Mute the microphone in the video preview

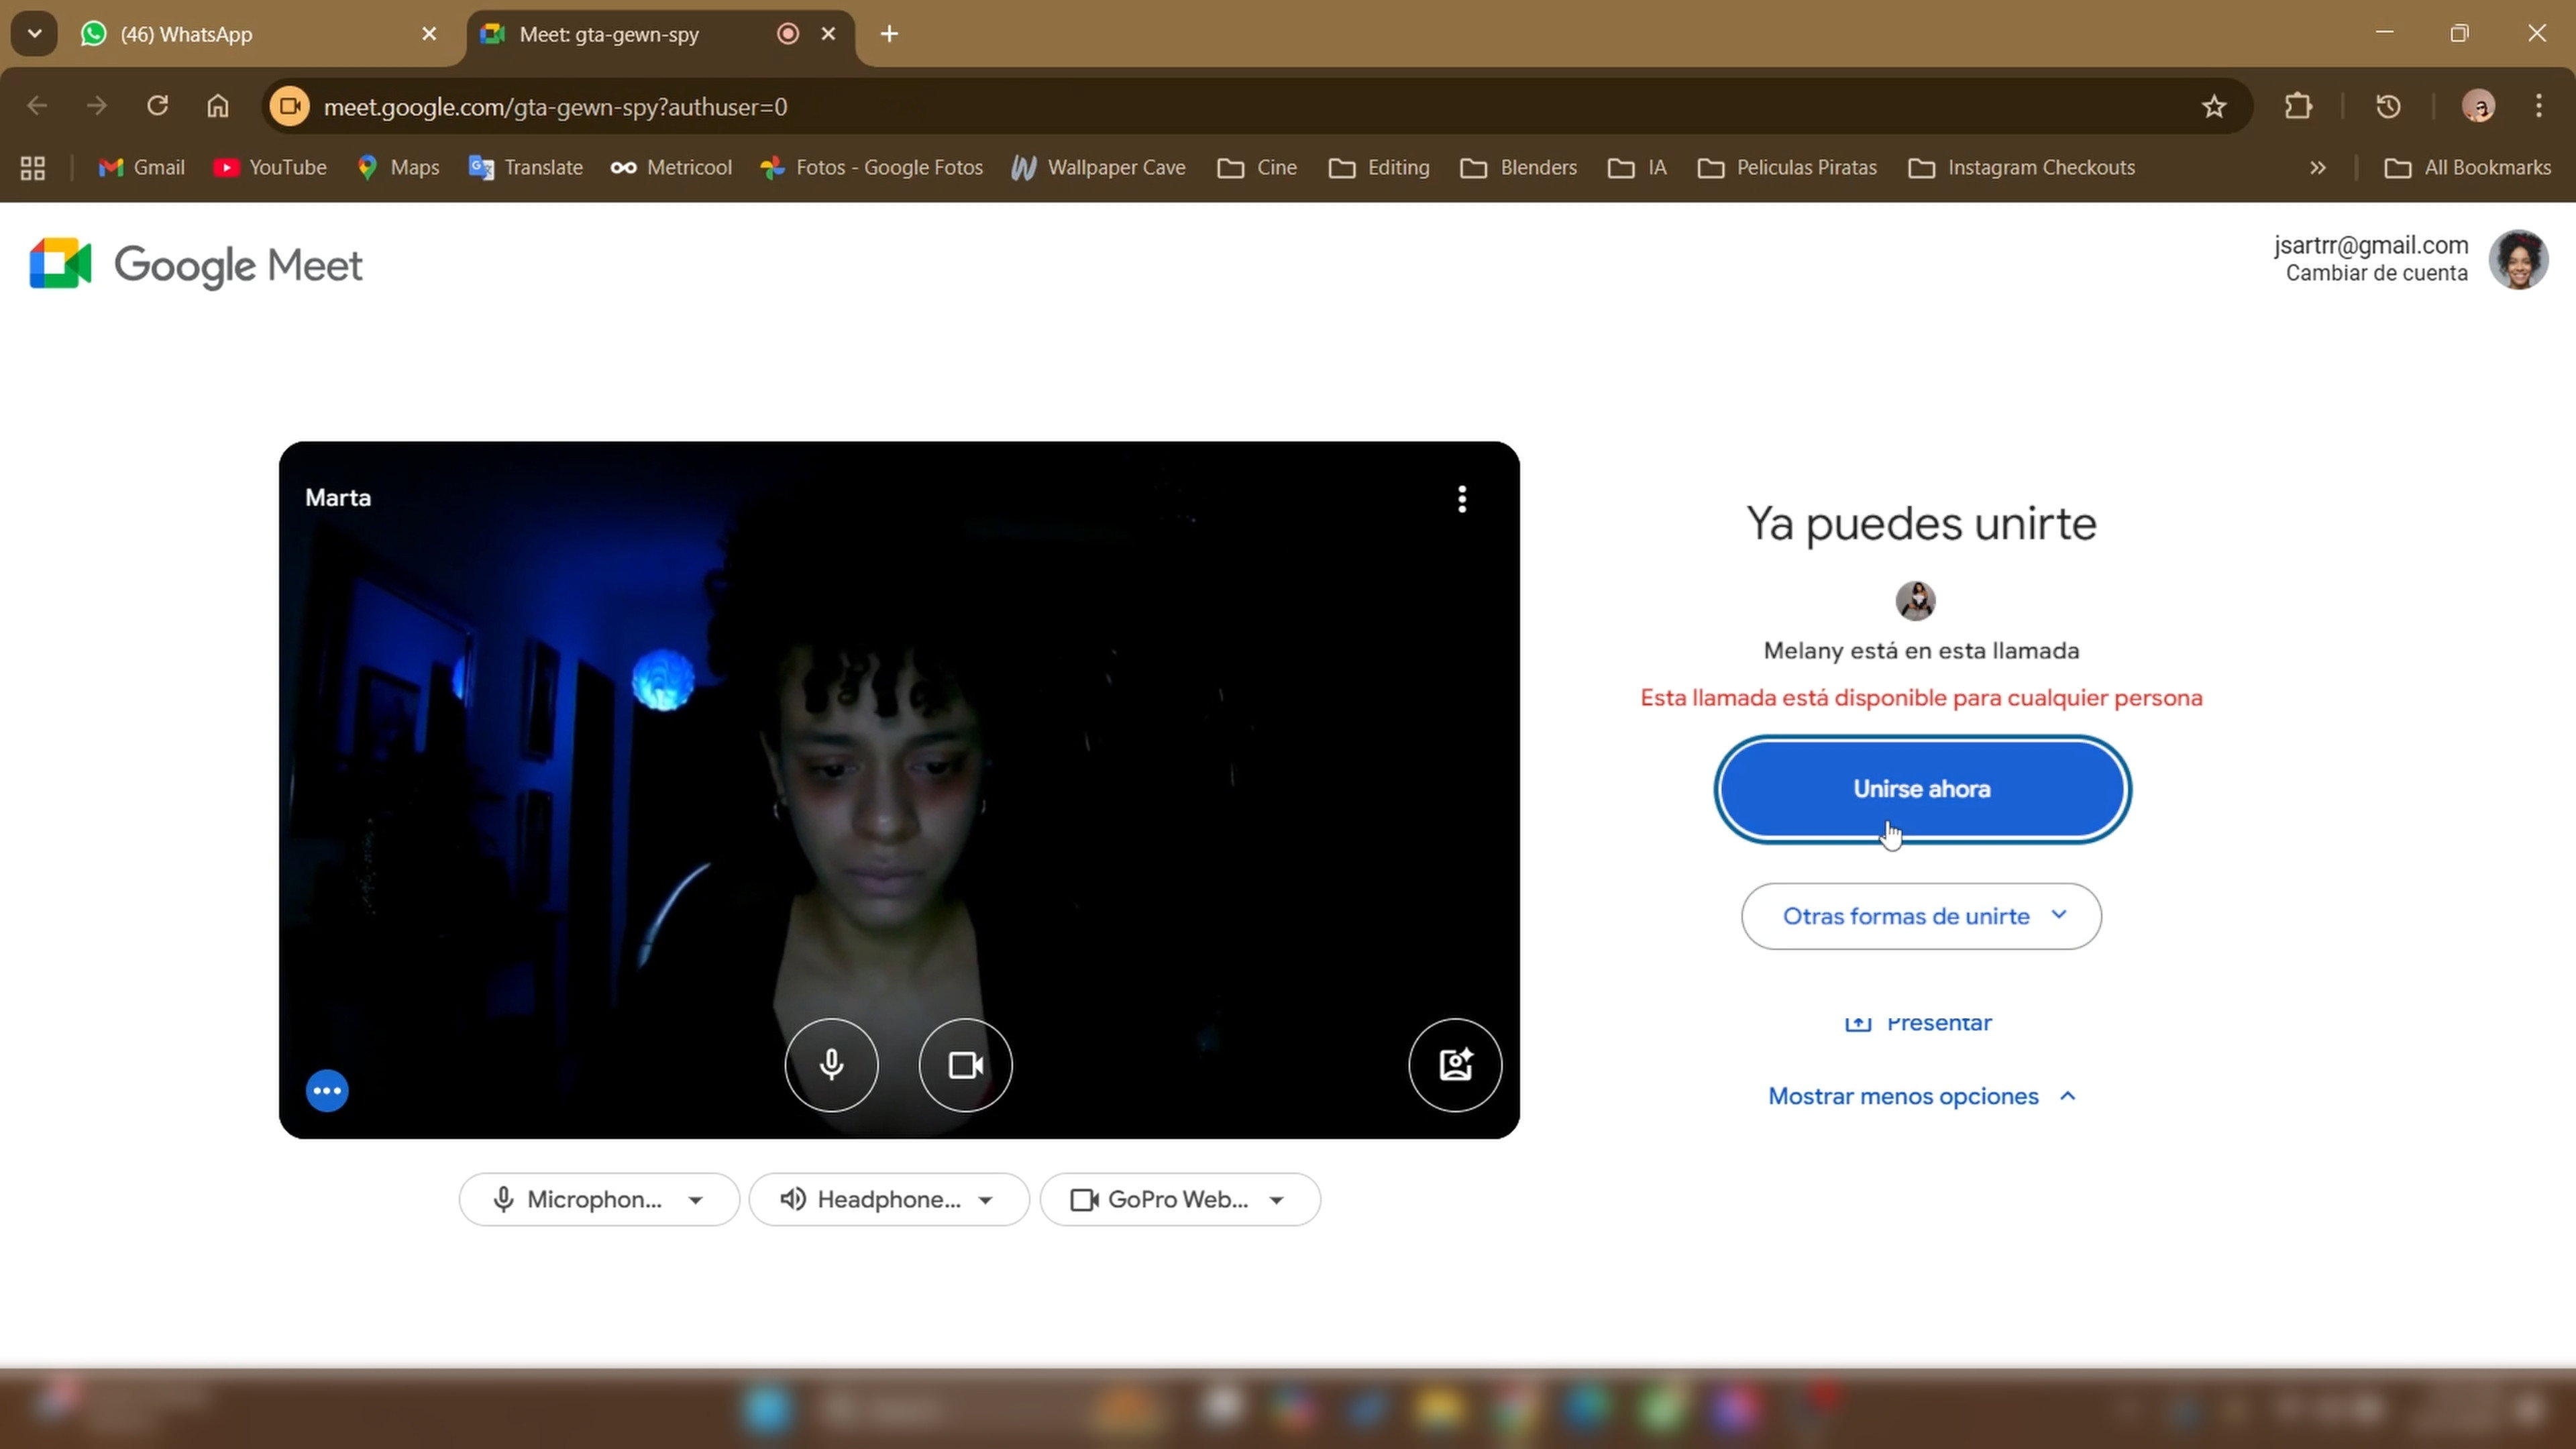coord(831,1064)
